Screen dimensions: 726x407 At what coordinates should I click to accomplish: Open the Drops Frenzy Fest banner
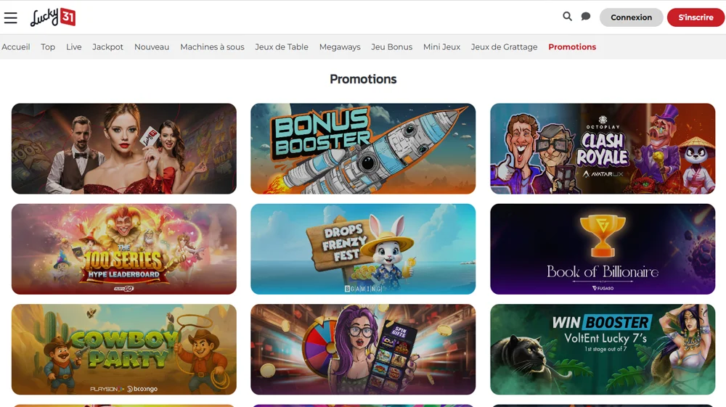pos(363,249)
